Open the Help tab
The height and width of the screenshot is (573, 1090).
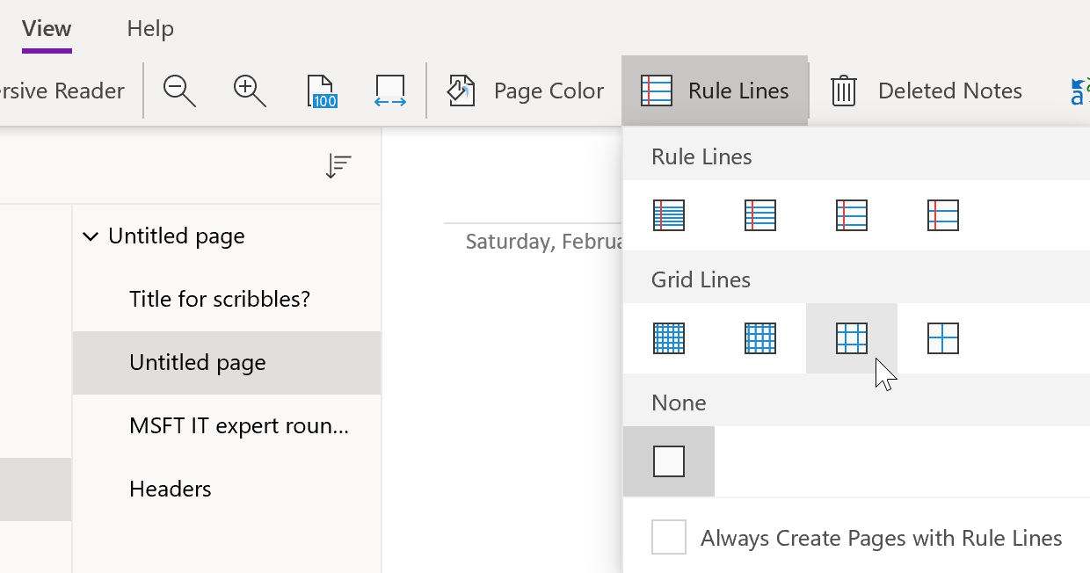pyautogui.click(x=150, y=28)
